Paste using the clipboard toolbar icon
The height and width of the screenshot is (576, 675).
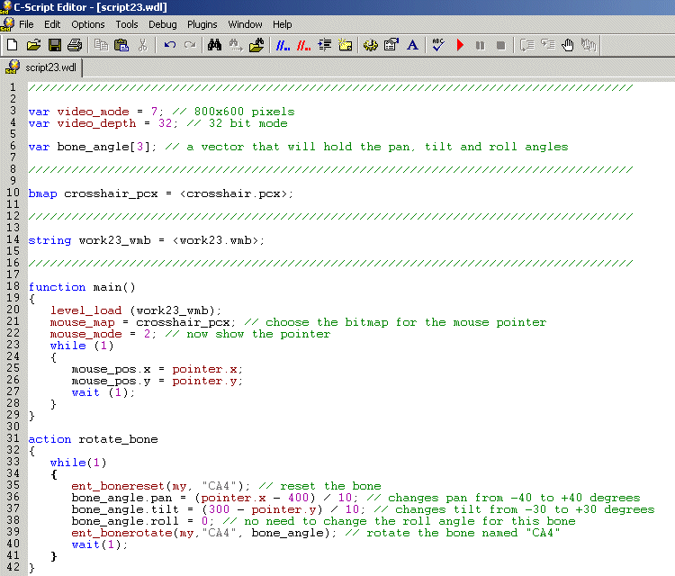(121, 44)
